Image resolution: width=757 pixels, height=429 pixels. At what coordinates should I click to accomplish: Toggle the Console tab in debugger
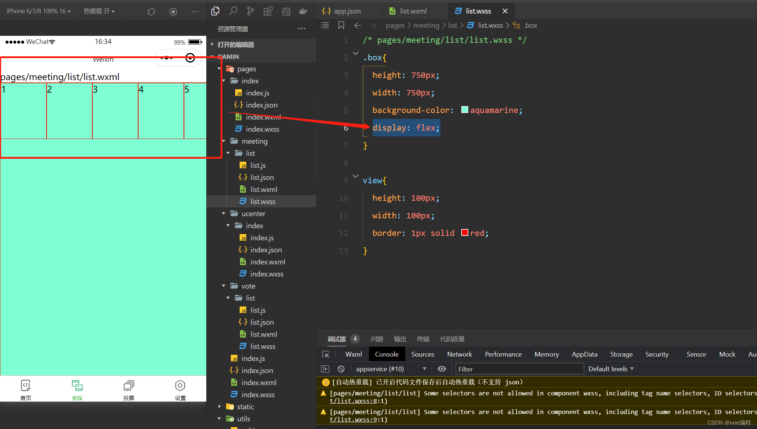(x=386, y=354)
